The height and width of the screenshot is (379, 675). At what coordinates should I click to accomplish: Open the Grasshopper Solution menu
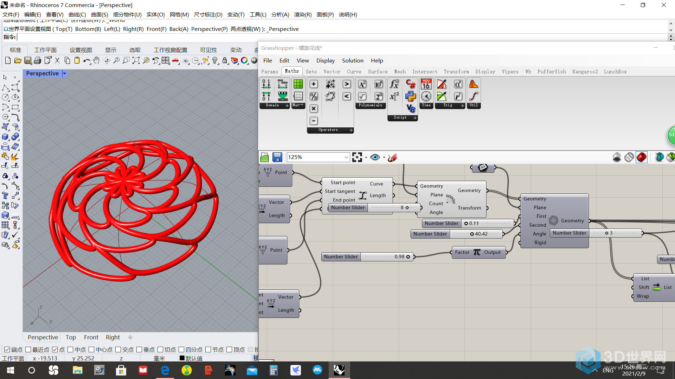point(353,60)
